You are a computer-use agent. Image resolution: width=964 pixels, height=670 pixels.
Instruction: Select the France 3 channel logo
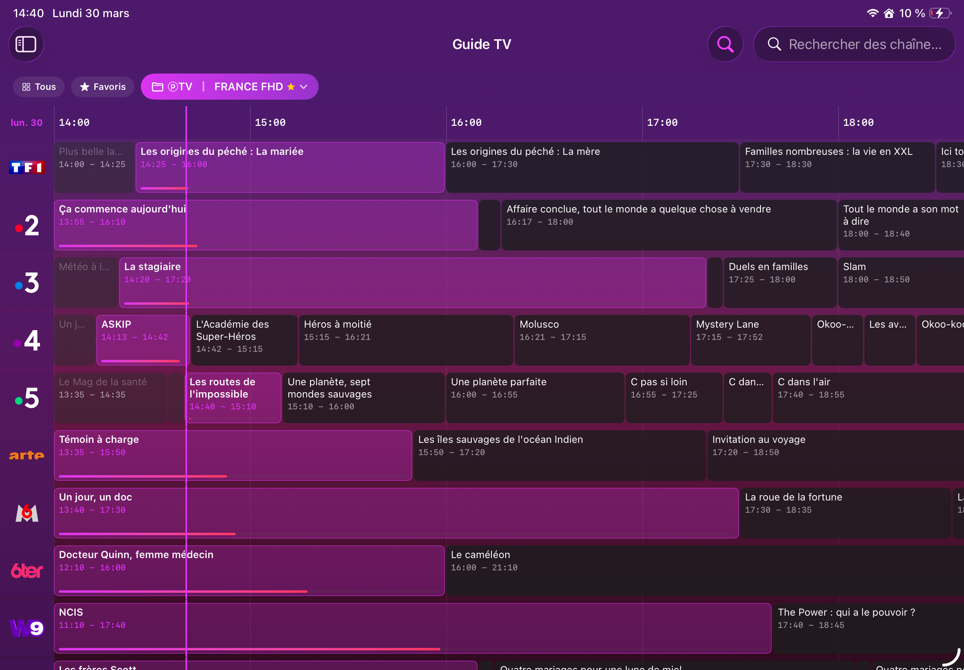(x=27, y=283)
